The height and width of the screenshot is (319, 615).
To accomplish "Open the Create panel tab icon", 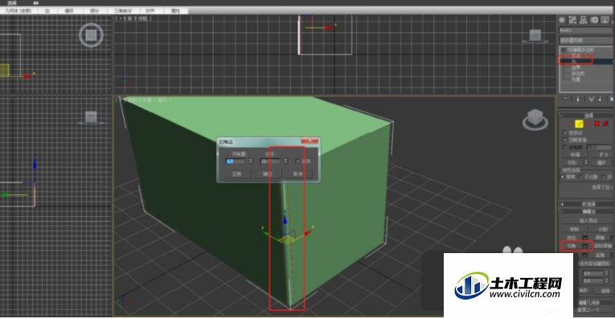I will pyautogui.click(x=562, y=19).
